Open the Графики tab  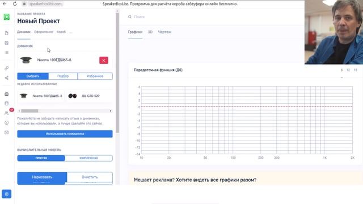[x=135, y=32]
